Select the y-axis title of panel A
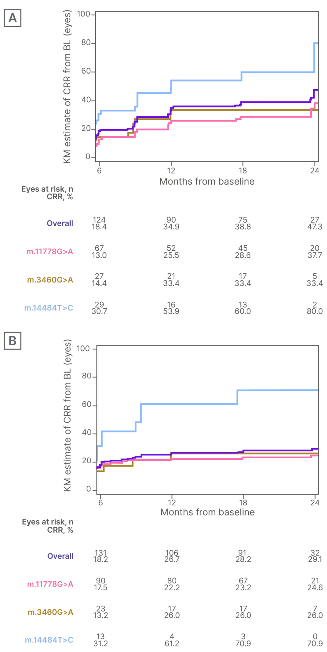Image resolution: width=327 pixels, height=652 pixels. point(67,86)
